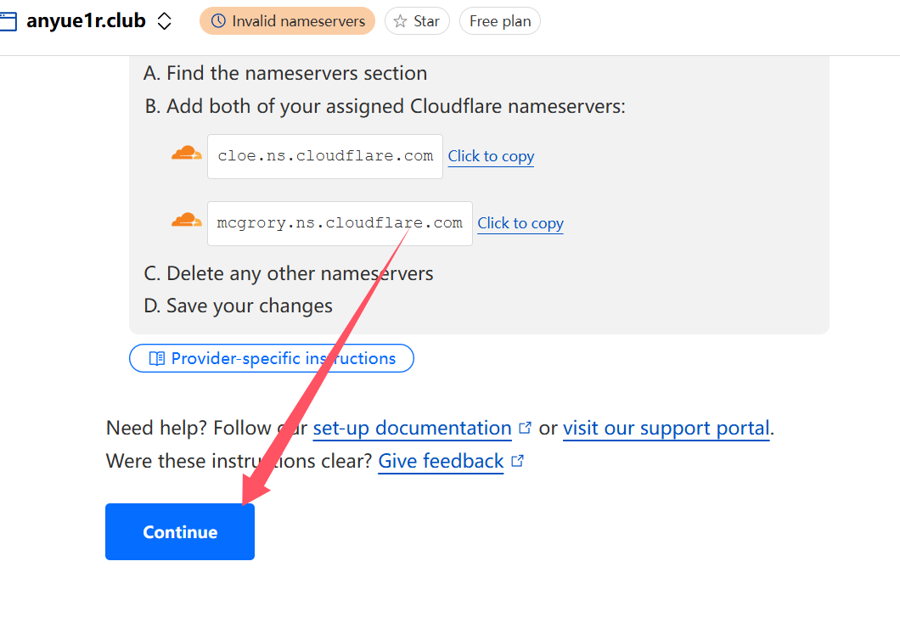Screen dimensions: 900x623
Task: Click the clock icon in Invalid nameservers badge
Action: click(x=218, y=21)
